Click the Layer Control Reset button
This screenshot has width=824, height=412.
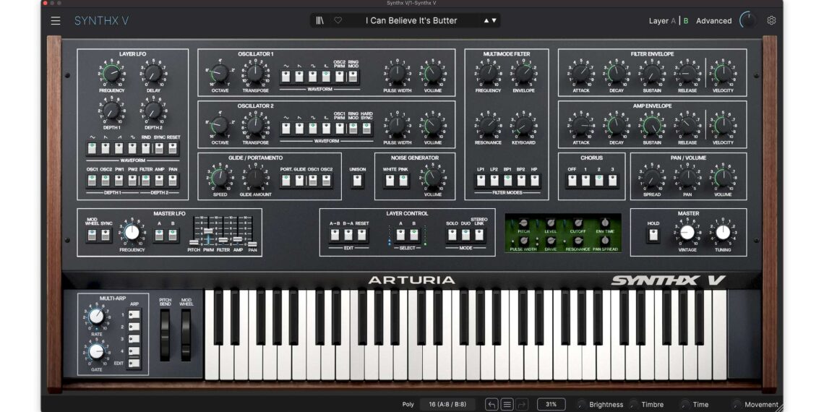point(361,234)
